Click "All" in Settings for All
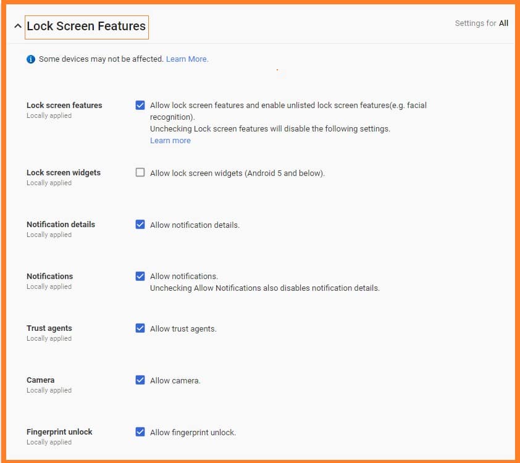520x463 pixels. click(503, 23)
